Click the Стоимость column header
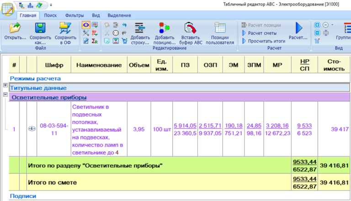351x201 pixels. pos(334,65)
